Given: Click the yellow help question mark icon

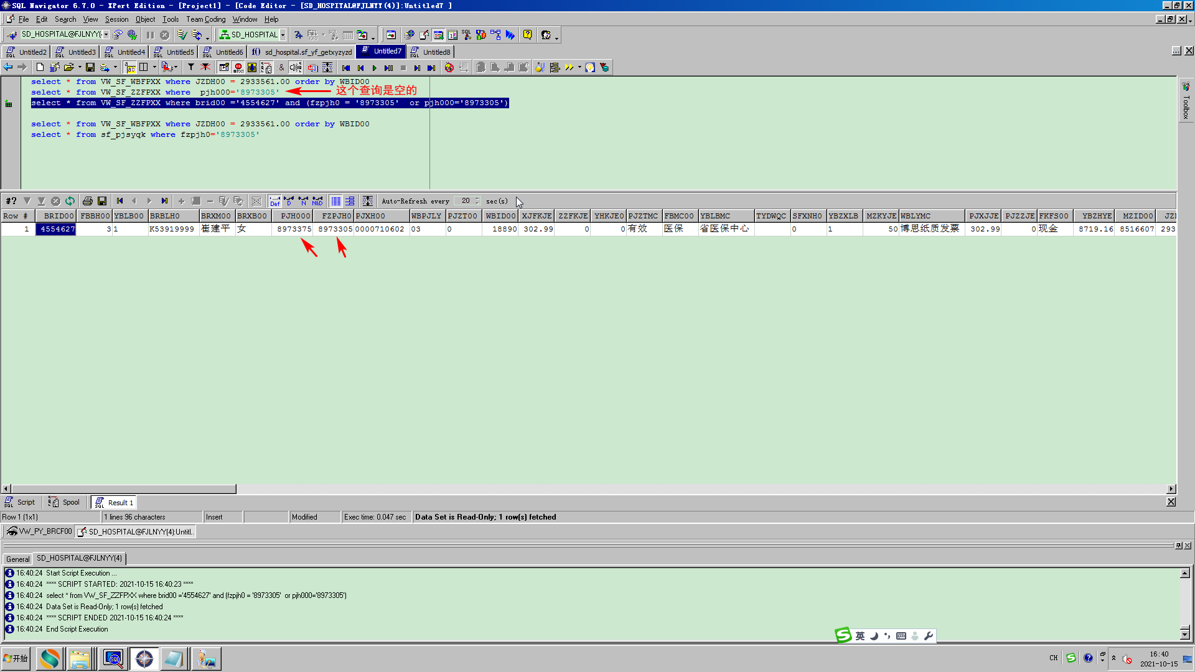Looking at the screenshot, I should tap(527, 35).
